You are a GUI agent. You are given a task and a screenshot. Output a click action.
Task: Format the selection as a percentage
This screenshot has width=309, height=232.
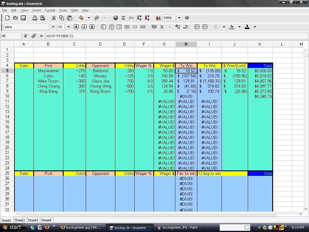tap(162, 27)
